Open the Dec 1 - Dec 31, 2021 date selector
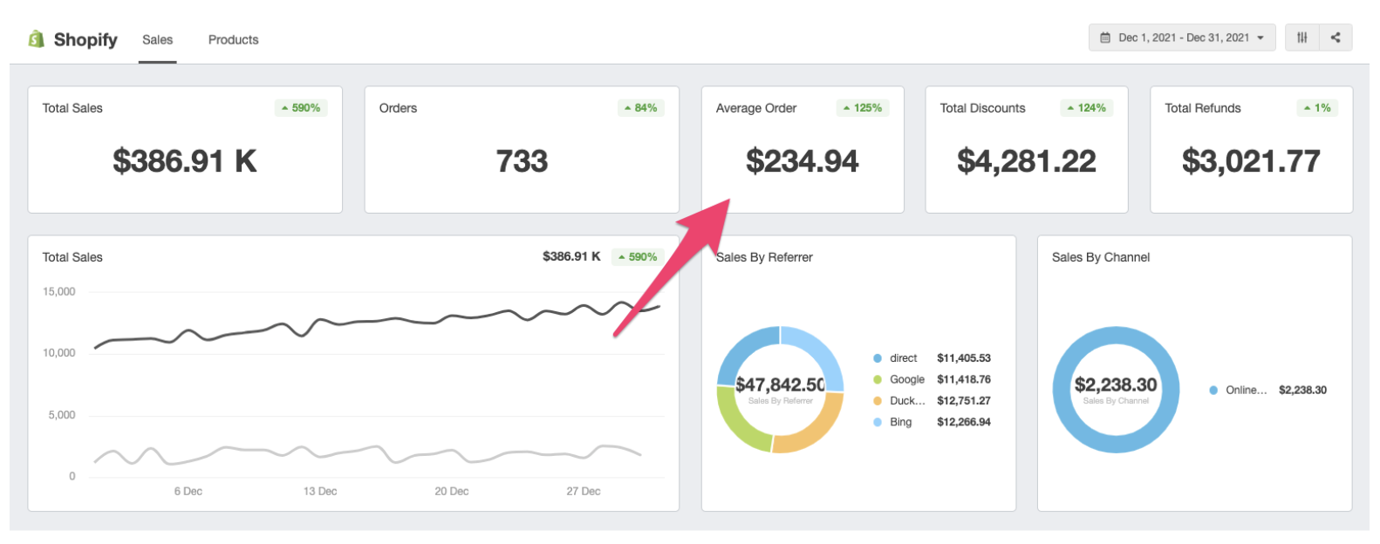Screen dimensions: 1380x544 (1183, 37)
